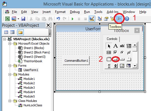Image resolution: width=151 pixels, height=111 pixels.
Task: Select the Image control in Toolbox
Action: (x=122, y=66)
